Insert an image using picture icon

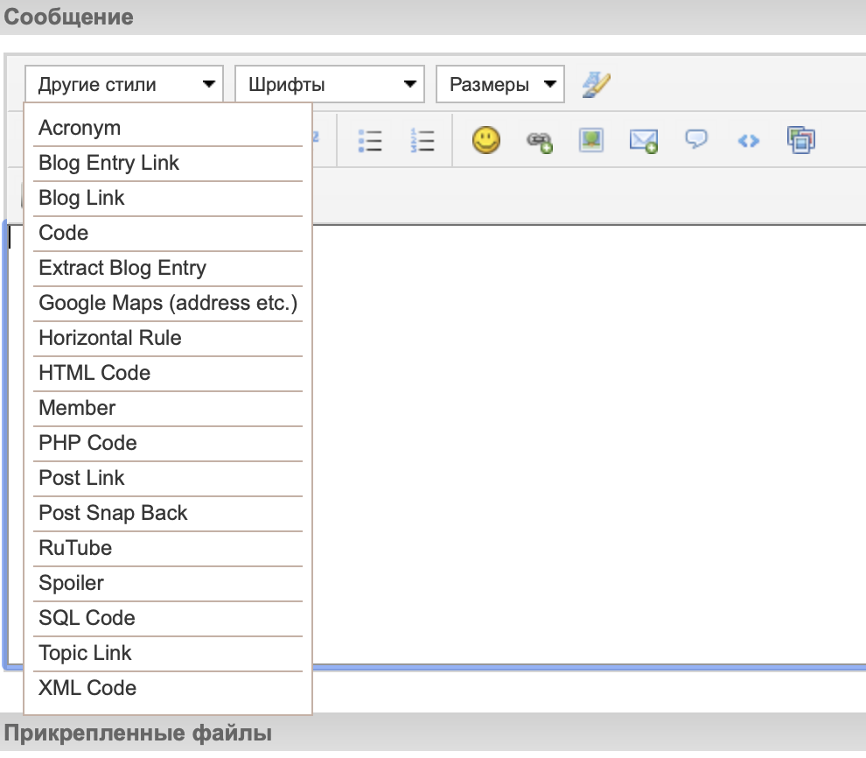pos(591,140)
